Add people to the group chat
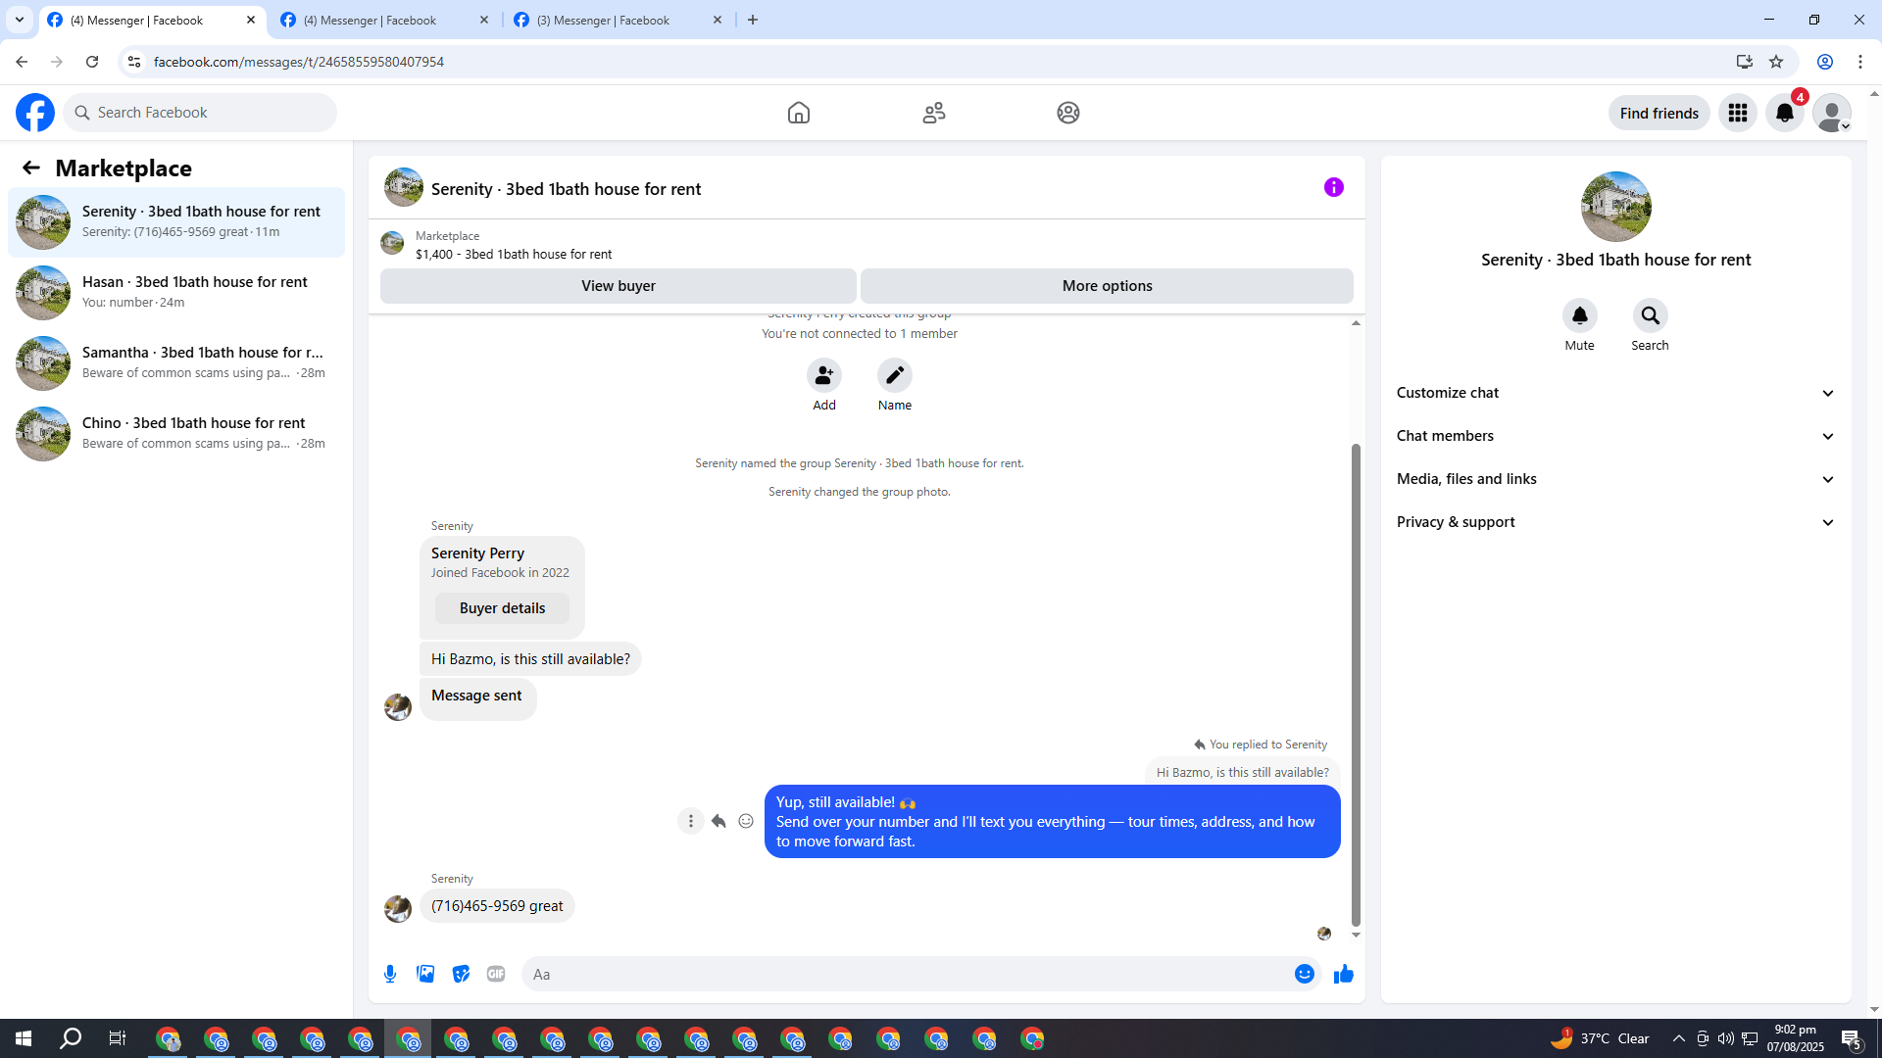This screenshot has height=1058, width=1882. 824,375
